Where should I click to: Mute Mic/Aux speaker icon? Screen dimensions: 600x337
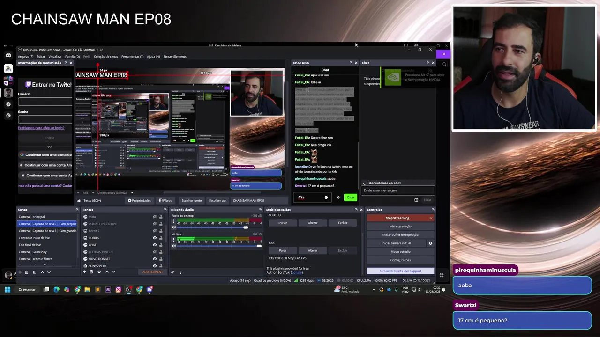174,246
